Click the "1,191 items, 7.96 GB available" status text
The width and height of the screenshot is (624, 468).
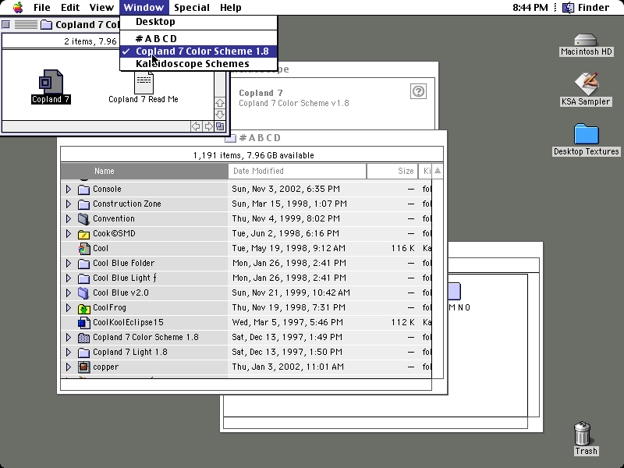click(x=253, y=155)
